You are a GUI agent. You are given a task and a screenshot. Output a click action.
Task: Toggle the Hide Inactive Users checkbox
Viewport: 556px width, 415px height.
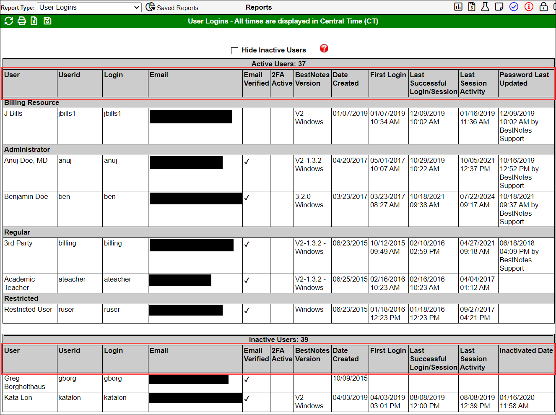234,51
